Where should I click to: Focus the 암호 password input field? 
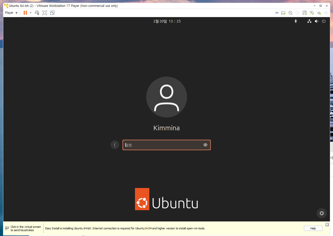point(167,145)
